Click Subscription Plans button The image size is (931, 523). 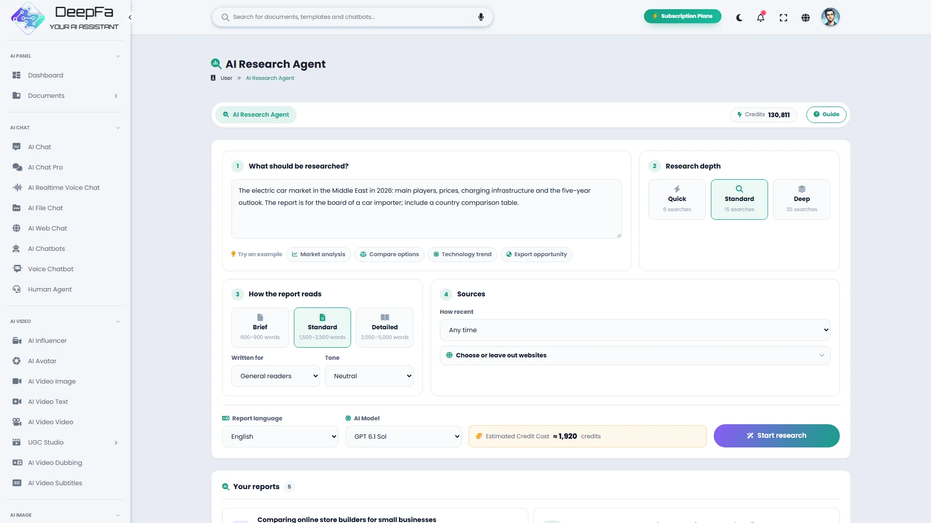[682, 16]
